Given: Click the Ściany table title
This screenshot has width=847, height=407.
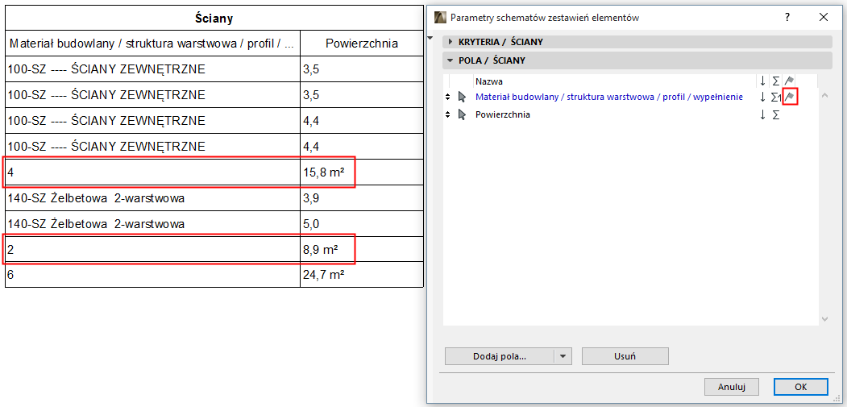Looking at the screenshot, I should click(x=214, y=19).
